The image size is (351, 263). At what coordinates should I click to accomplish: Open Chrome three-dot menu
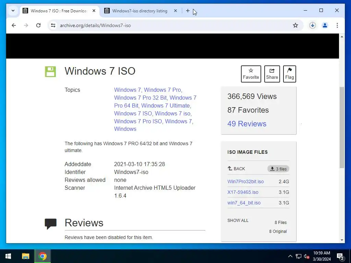tap(337, 25)
